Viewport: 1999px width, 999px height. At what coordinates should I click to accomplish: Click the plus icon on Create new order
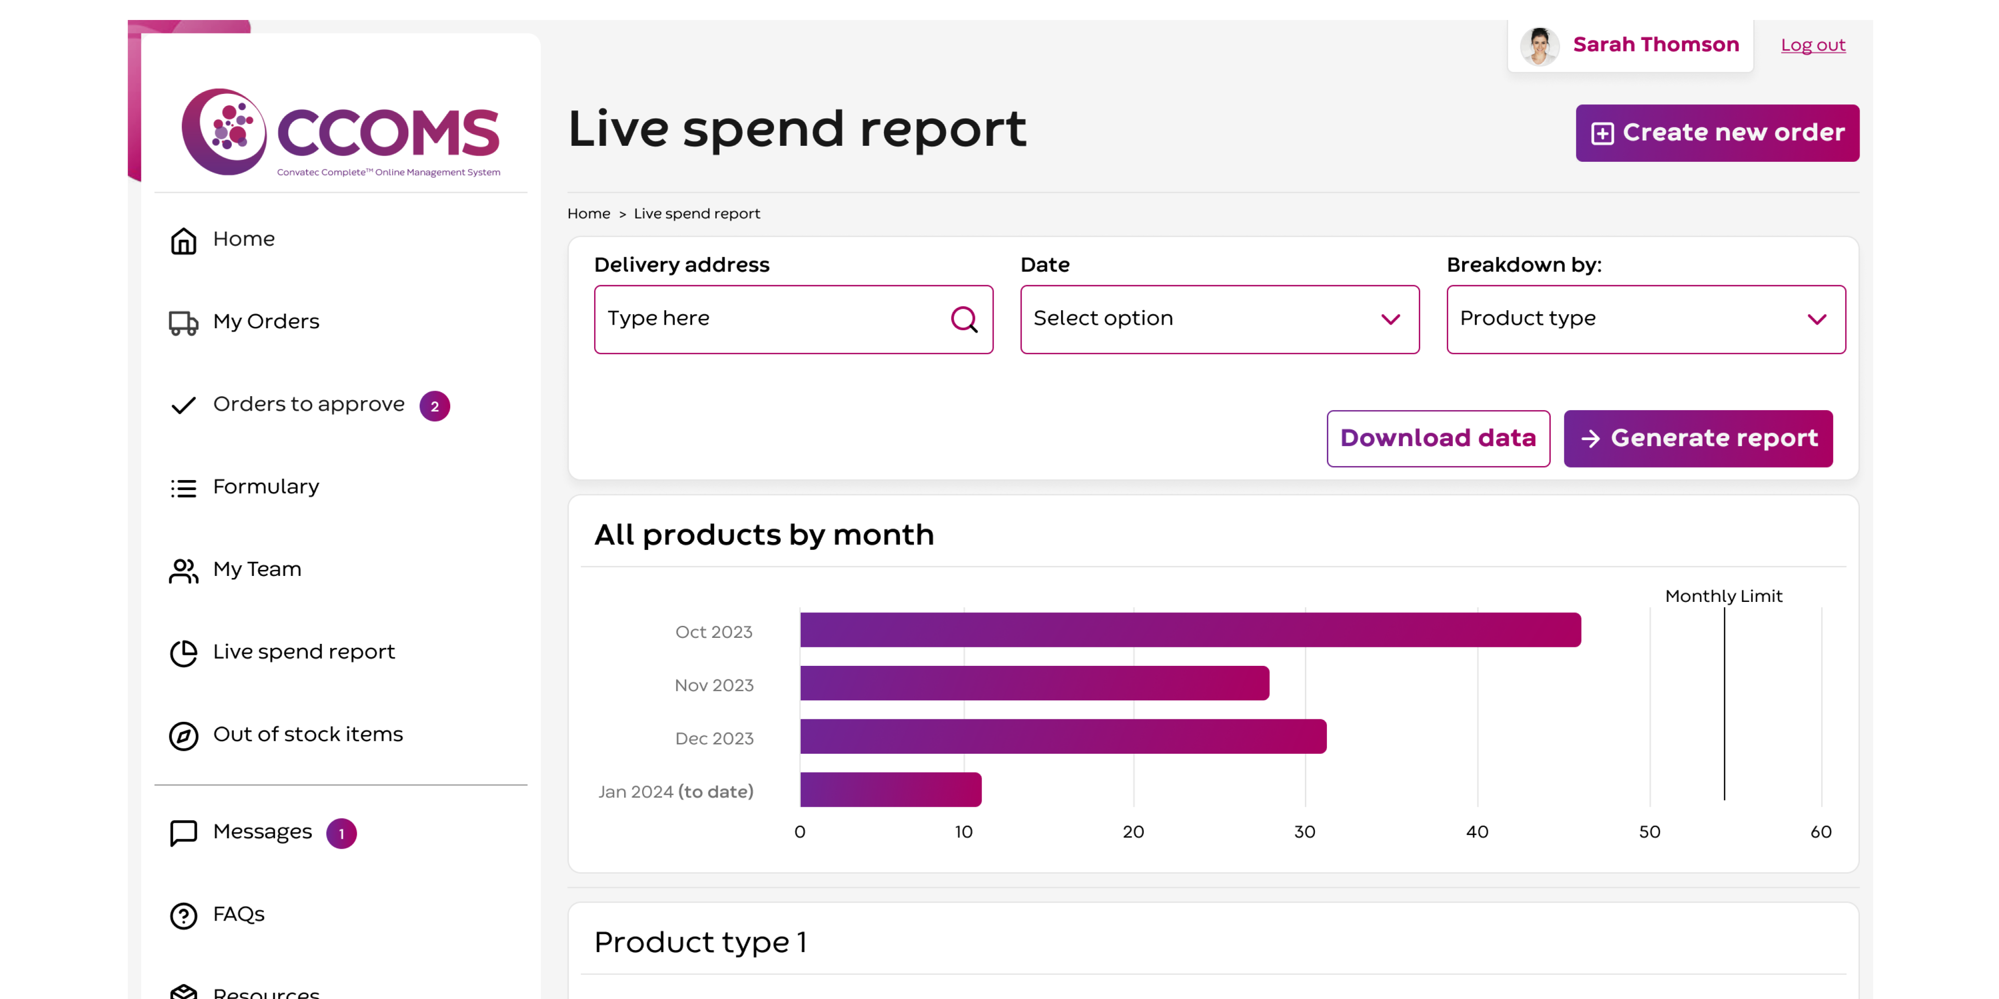coord(1602,133)
